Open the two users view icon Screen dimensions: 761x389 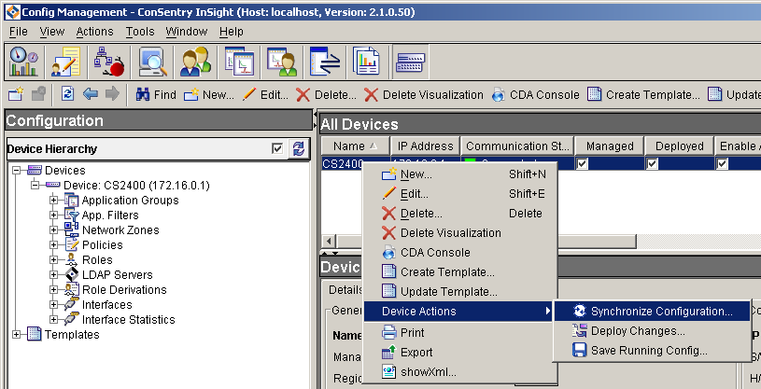(x=195, y=62)
